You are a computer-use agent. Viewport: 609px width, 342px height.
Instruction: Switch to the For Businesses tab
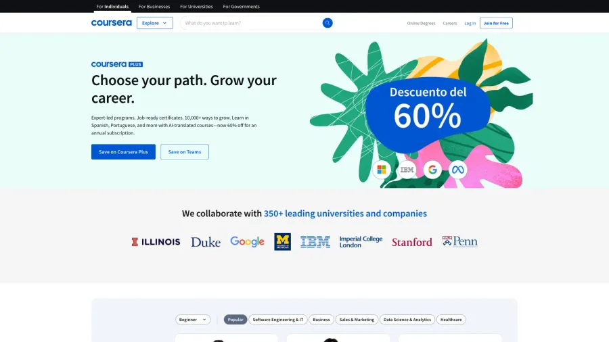point(154,7)
